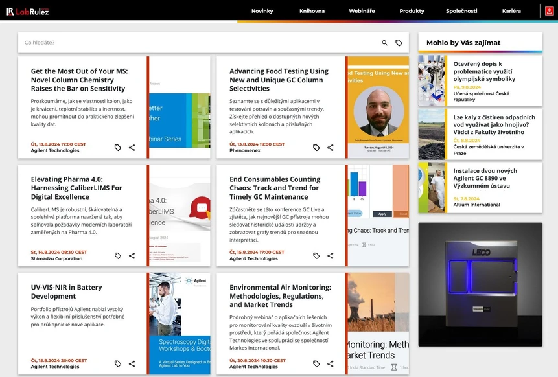Share the Novel Column Chemistry webinar
This screenshot has height=377, width=558.
click(132, 148)
